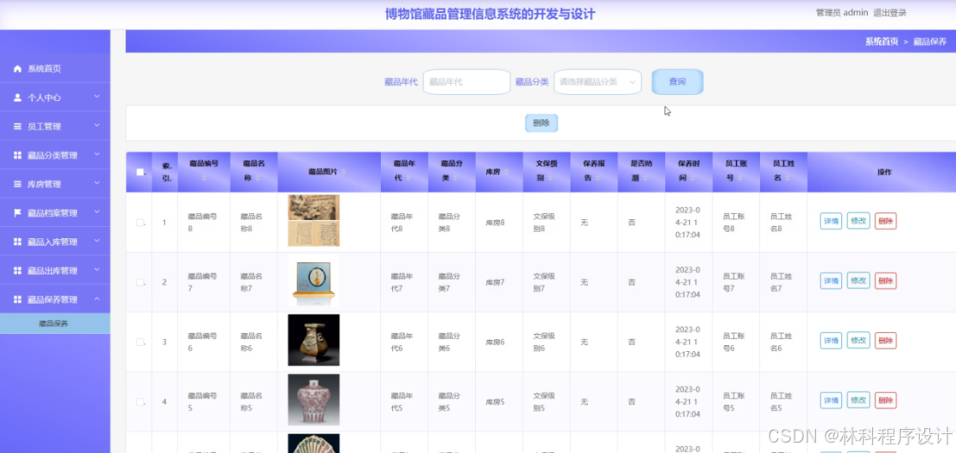Click the home icon beside 系统首页
Viewport: 956px width, 453px height.
(17, 69)
